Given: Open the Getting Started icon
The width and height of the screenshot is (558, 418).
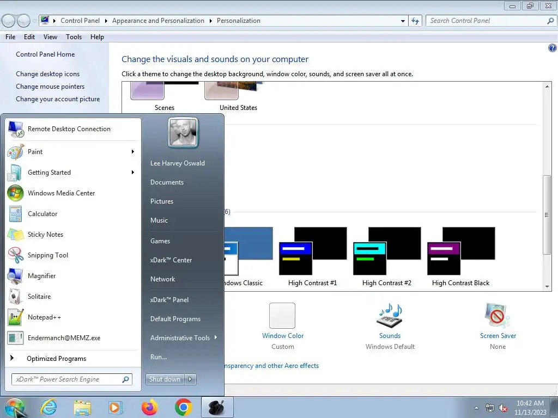Looking at the screenshot, I should coord(15,173).
